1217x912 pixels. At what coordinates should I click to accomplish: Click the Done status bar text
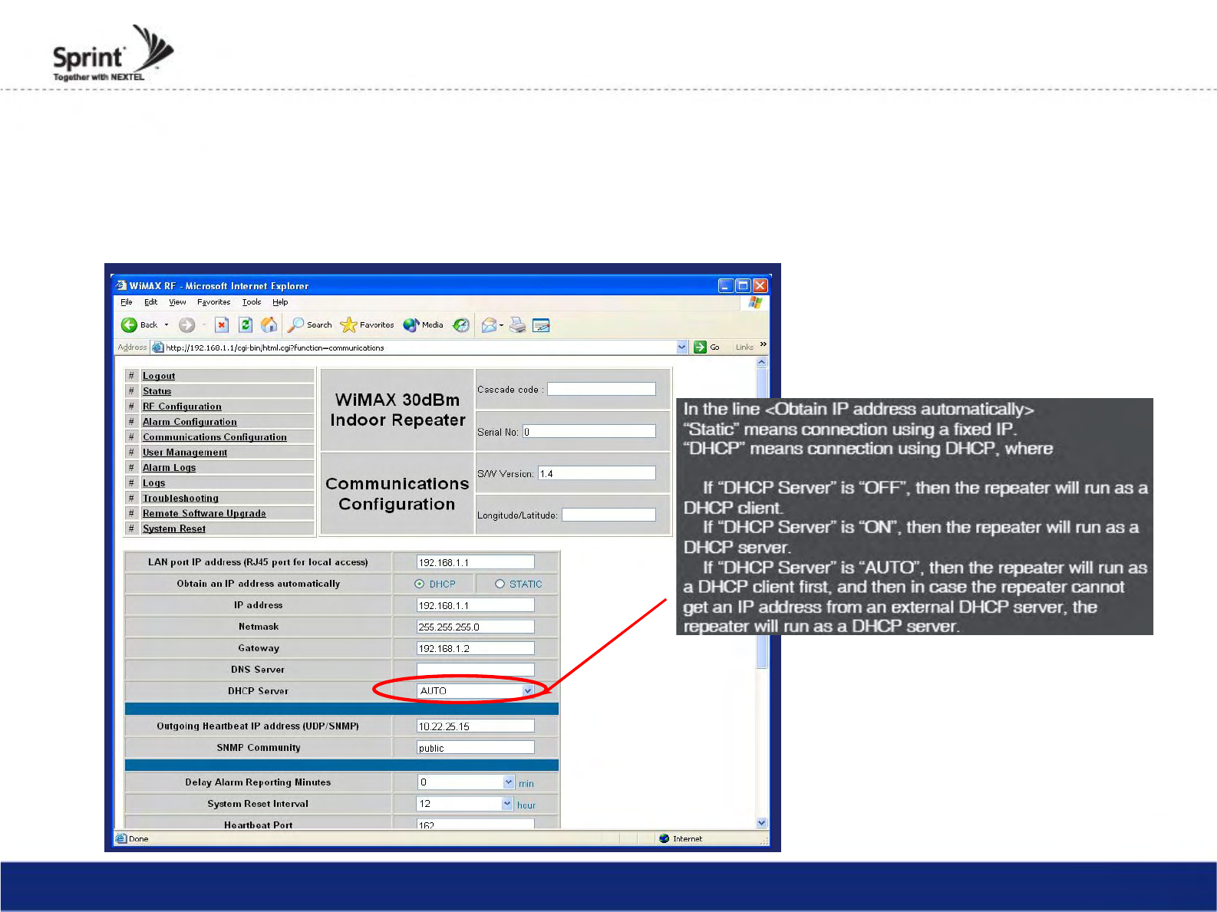[139, 839]
